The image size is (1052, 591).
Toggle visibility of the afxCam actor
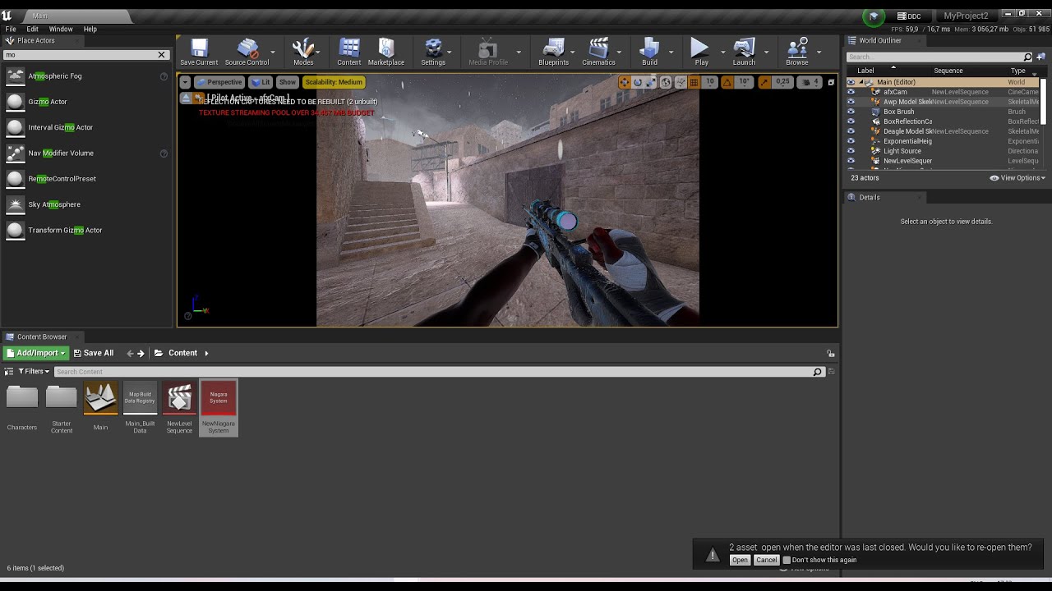(851, 92)
